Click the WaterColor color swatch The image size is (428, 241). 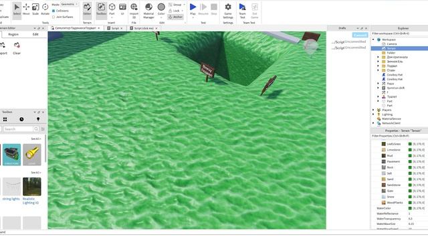click(410, 208)
